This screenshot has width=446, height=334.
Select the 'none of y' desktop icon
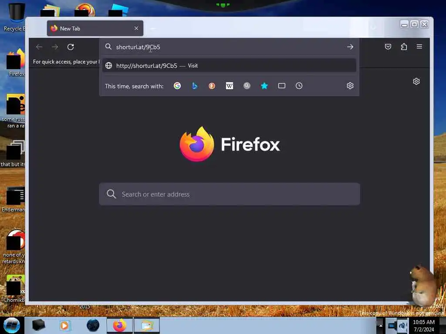click(14, 247)
